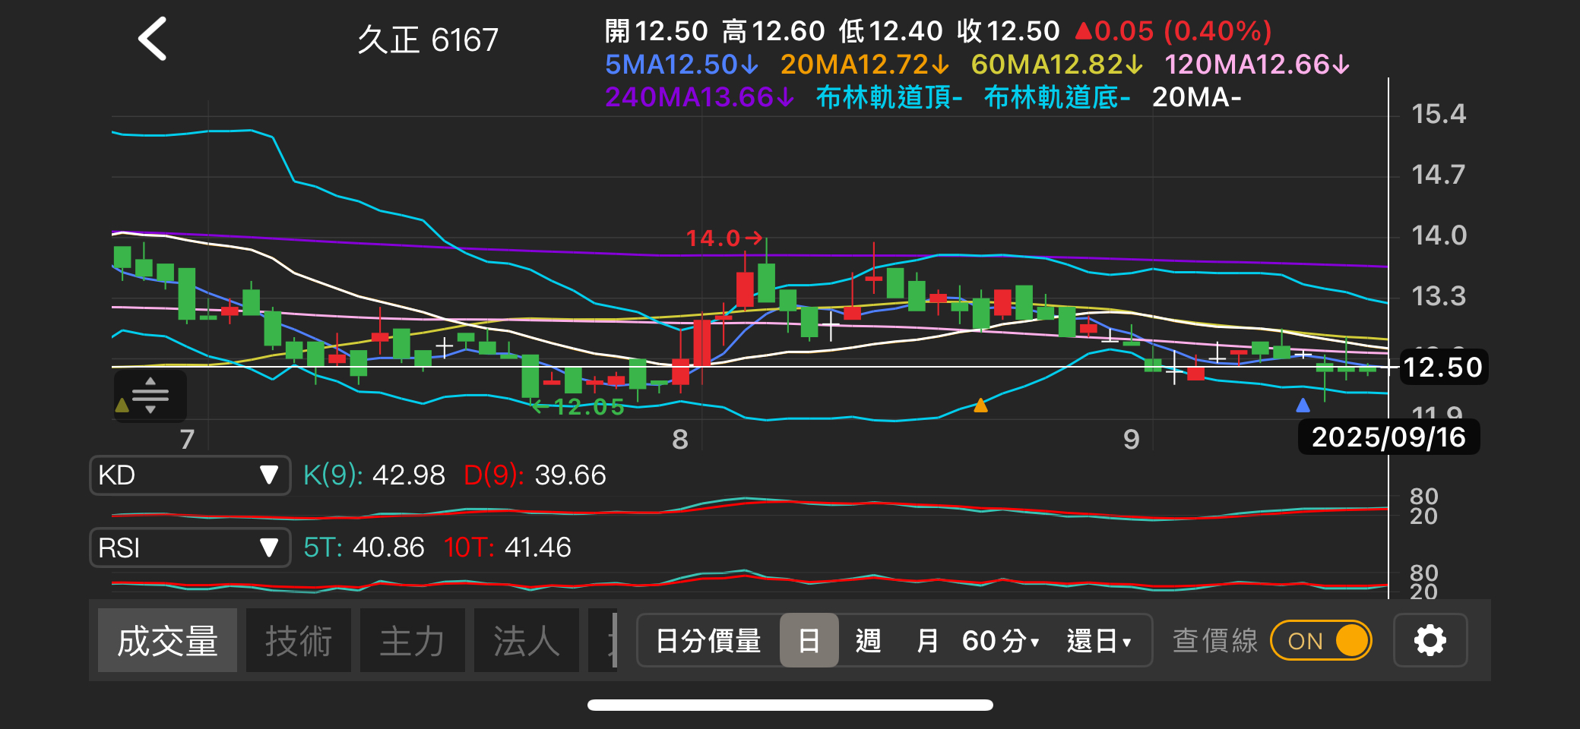
Task: Click the 日分價量 button
Action: click(708, 640)
